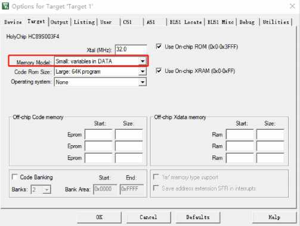Click second Ram Size field
This screenshot has height=226, width=300.
270,146
